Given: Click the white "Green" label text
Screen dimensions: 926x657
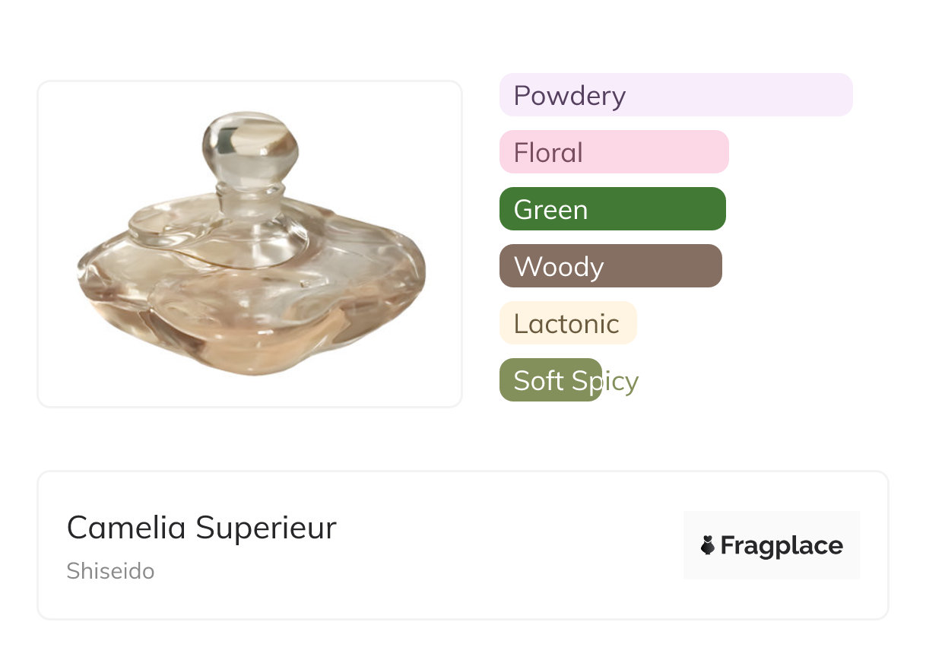Looking at the screenshot, I should tap(550, 210).
